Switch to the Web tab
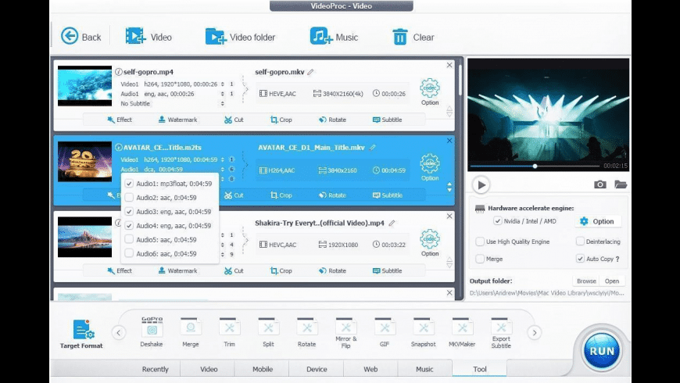Screen dimensions: 680x383 370,369
